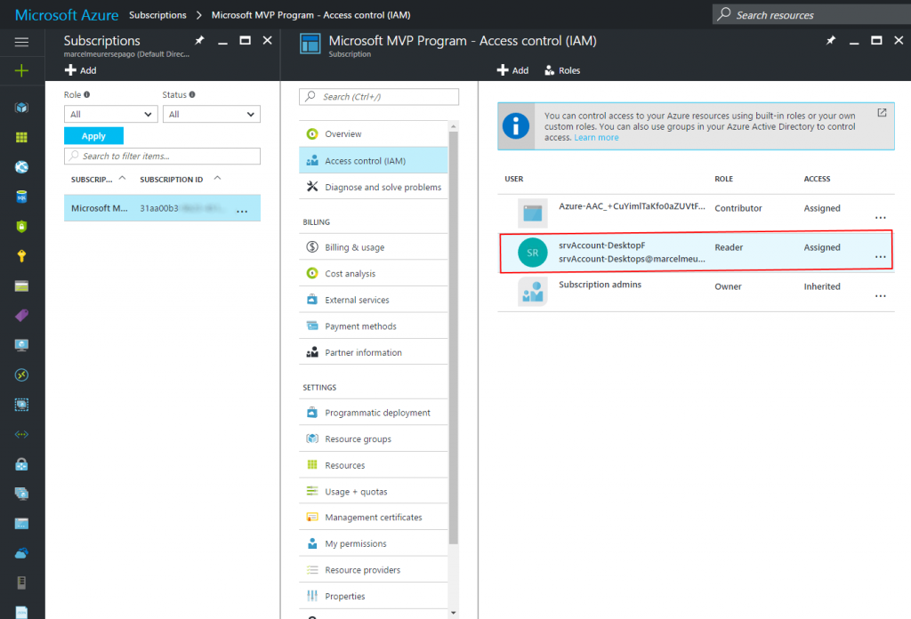Open the cloud sidebar icon
911x619 pixels.
point(21,553)
